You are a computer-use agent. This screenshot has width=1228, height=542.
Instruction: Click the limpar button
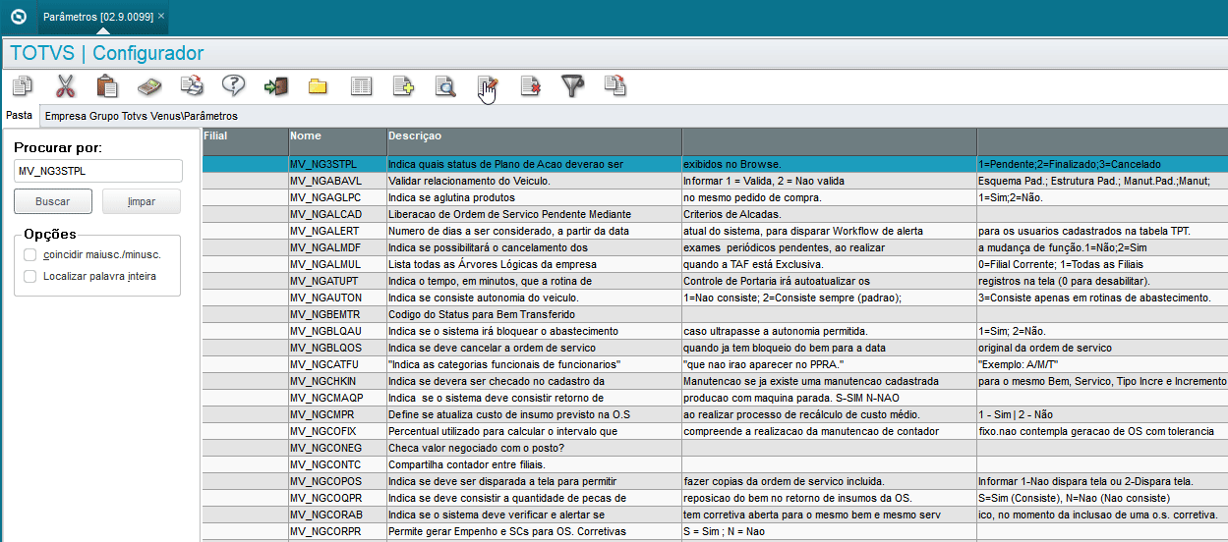(142, 201)
